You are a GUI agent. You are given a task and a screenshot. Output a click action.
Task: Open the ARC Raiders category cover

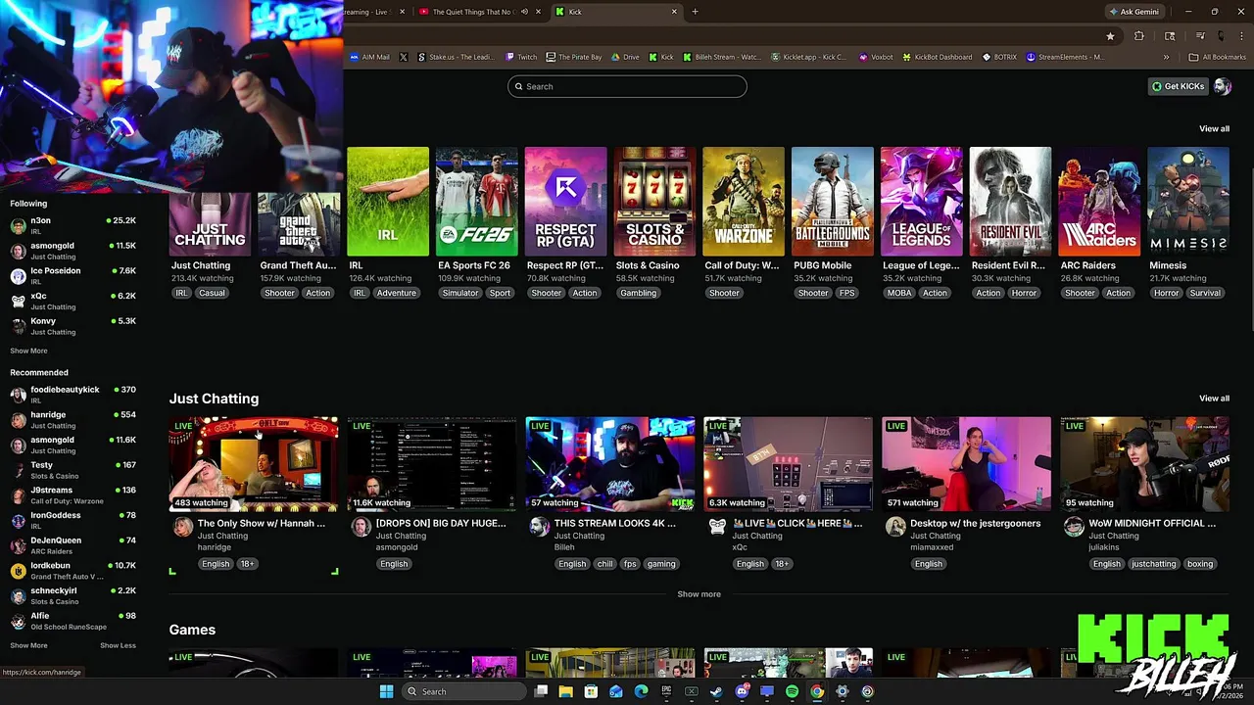point(1099,202)
